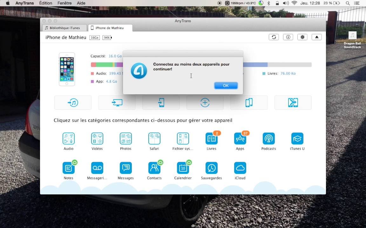Click the Livres 76.00 Ko legend entry
The width and height of the screenshot is (366, 228).
click(x=279, y=73)
